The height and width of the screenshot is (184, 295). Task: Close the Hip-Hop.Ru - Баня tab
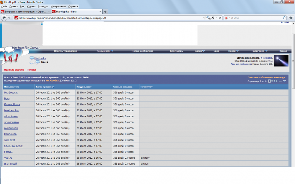pyautogui.click(x=100, y=12)
